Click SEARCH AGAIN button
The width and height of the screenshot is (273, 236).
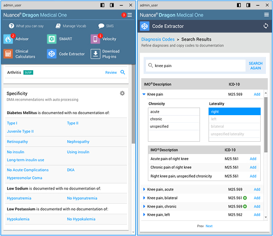(255, 65)
